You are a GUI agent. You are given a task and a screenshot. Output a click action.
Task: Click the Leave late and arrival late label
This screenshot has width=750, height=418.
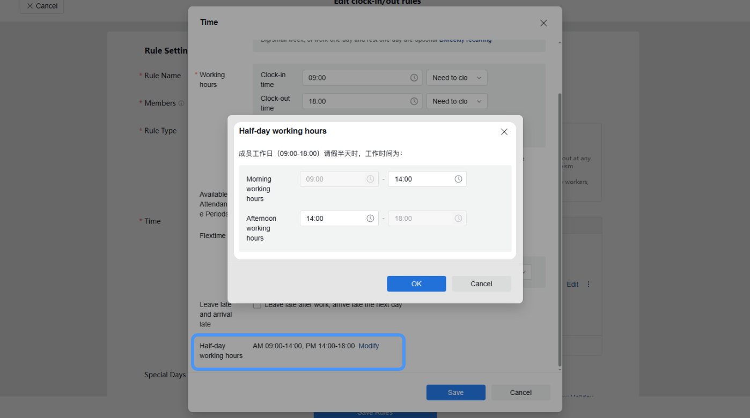(x=216, y=315)
